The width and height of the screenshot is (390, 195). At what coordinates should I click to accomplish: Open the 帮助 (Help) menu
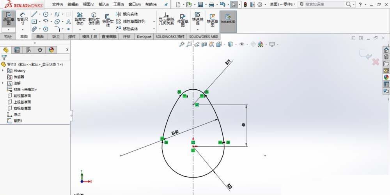click(x=151, y=4)
